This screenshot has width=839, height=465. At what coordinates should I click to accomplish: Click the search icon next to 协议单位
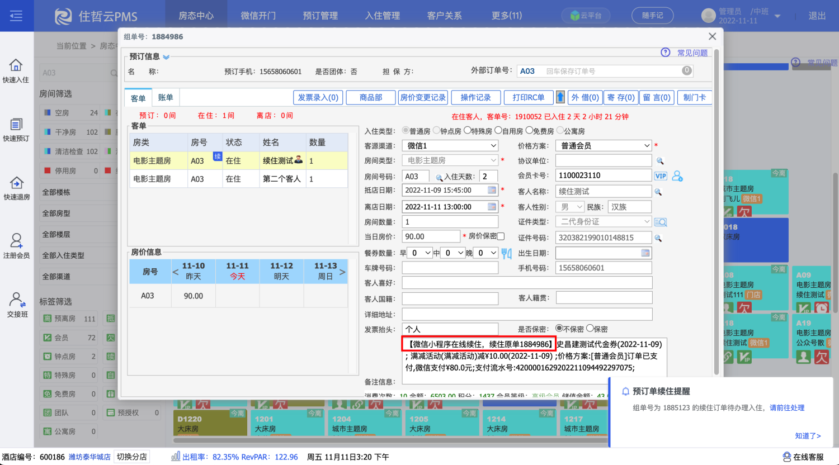660,161
